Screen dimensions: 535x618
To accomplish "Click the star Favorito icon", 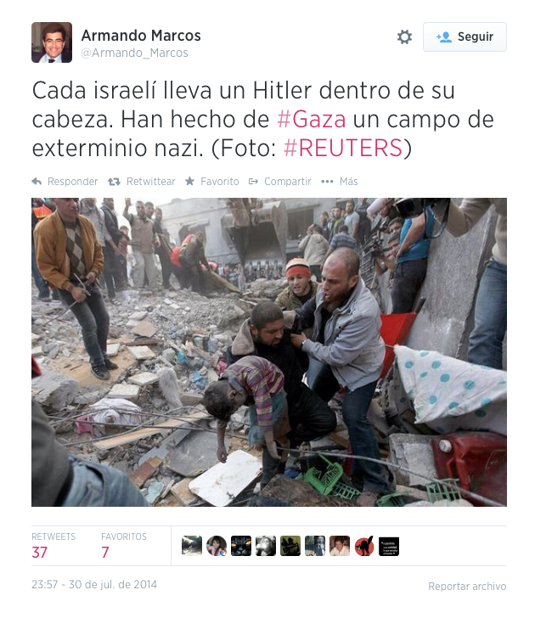I will point(189,181).
